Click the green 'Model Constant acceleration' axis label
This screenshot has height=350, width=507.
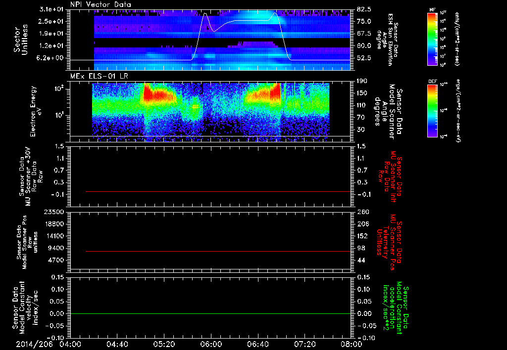(x=395, y=307)
